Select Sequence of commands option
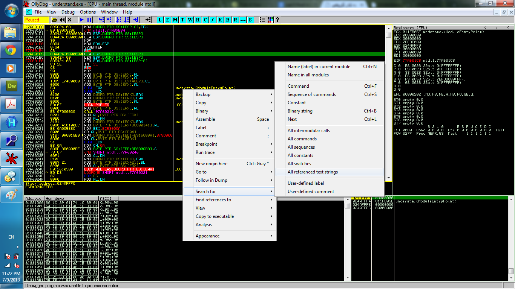Viewport: 515px width, 289px height. coord(330,94)
